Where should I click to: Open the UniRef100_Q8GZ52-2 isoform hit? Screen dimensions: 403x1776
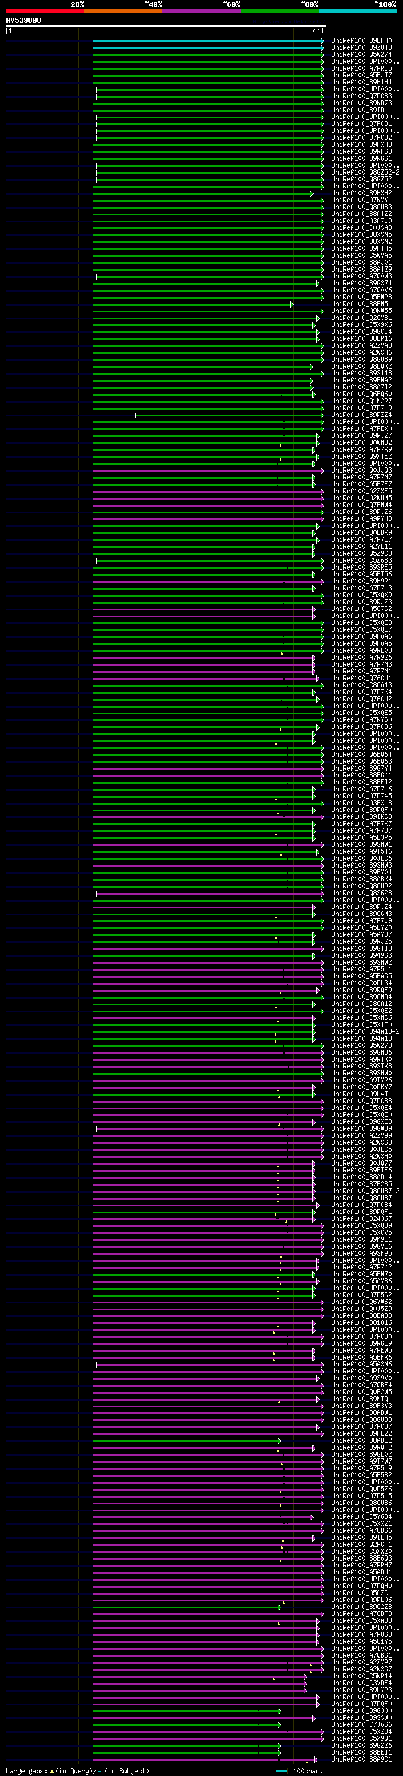click(x=366, y=173)
